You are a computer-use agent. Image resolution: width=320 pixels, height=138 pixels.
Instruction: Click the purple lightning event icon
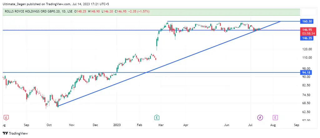[260, 117]
